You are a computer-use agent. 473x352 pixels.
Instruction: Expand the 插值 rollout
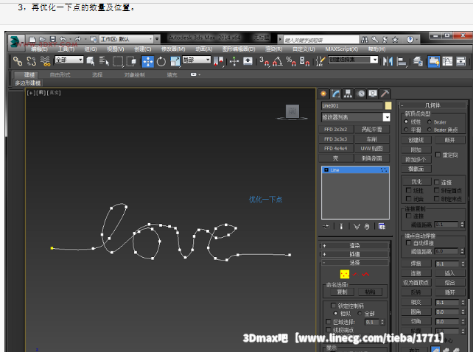[x=355, y=254]
